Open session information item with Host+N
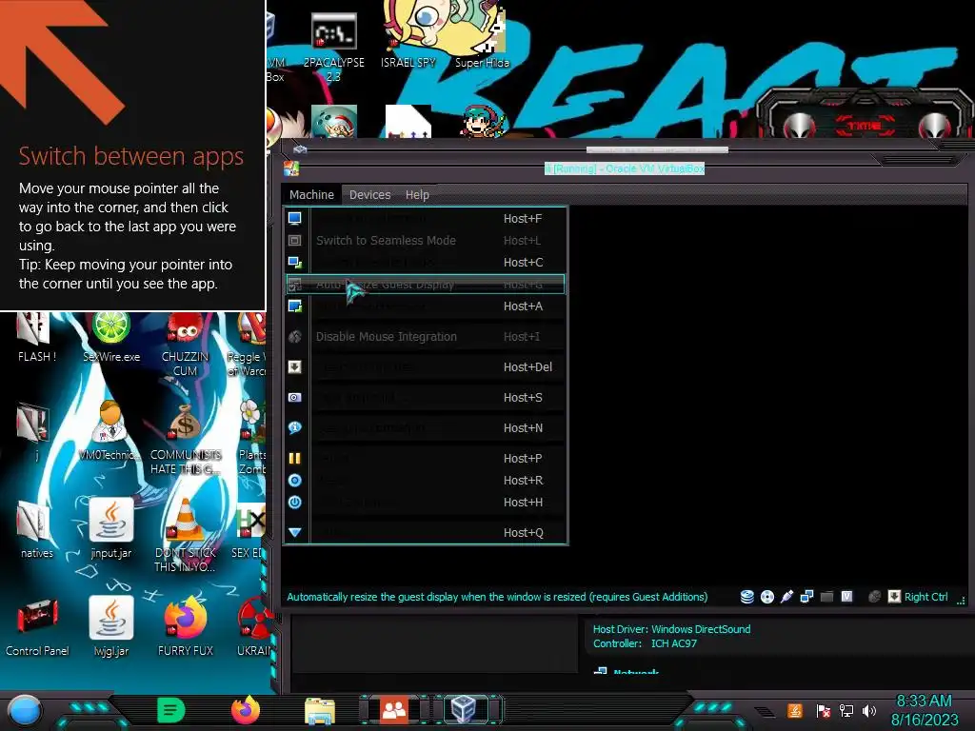The image size is (975, 731). click(426, 427)
